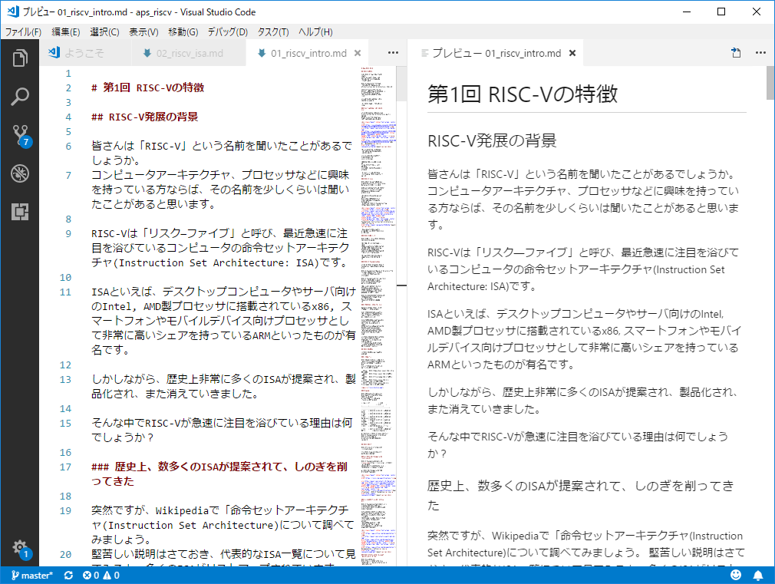The image size is (775, 584).
Task: Click the preview title '第1回 RISC-Vの特徴'
Action: (x=523, y=94)
